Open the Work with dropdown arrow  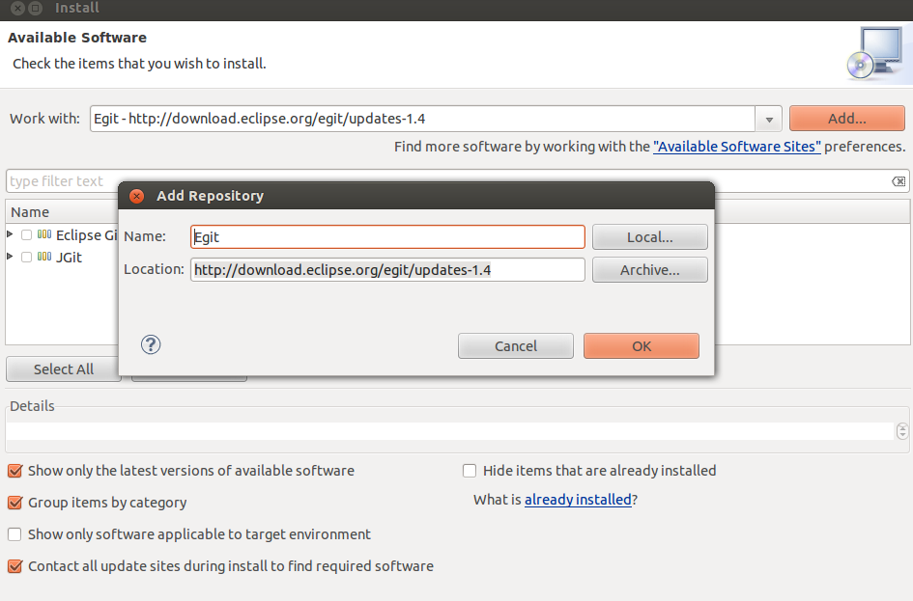pos(769,120)
